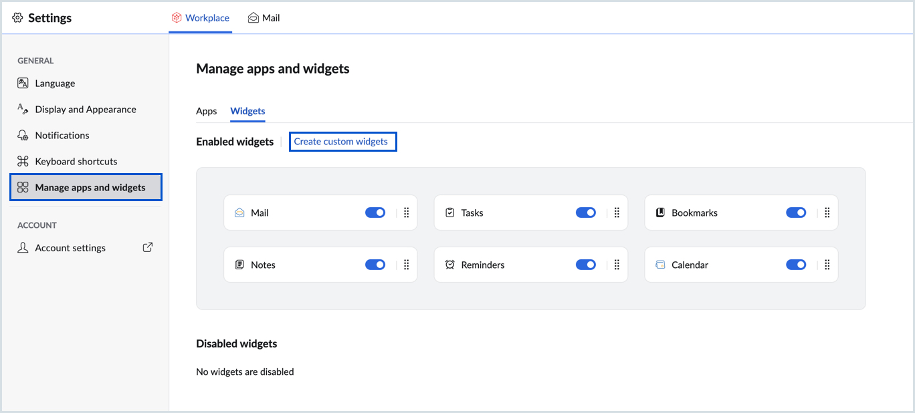Switch to the Apps tab
Viewport: 915px width, 413px height.
(x=206, y=111)
